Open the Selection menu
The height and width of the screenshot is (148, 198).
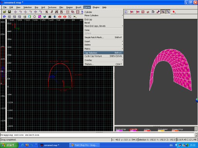pos(27,7)
